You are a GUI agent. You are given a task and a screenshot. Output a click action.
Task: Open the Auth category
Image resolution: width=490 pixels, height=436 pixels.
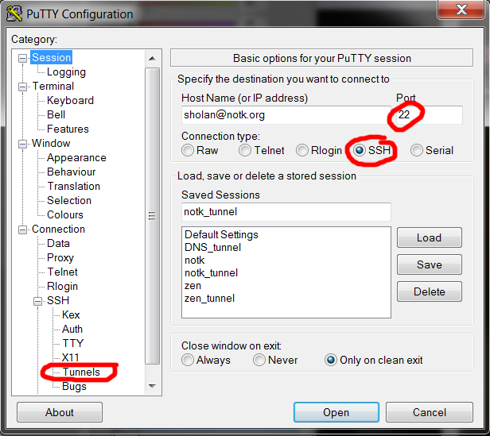[72, 330]
